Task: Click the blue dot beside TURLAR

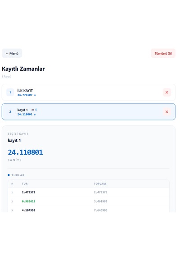Action: click(9, 175)
